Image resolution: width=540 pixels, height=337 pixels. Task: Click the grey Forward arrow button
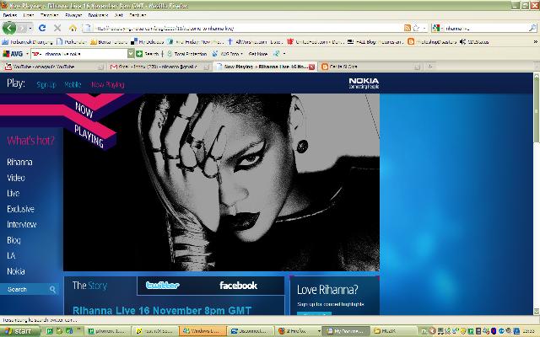tap(22, 28)
